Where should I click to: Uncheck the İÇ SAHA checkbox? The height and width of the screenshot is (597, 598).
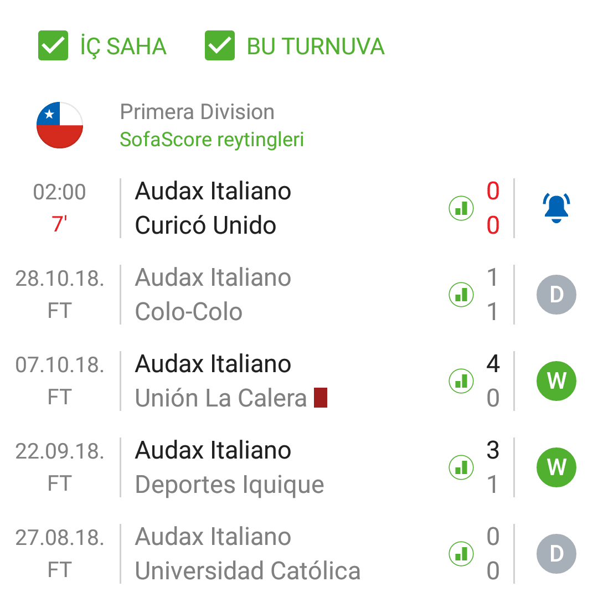[53, 45]
